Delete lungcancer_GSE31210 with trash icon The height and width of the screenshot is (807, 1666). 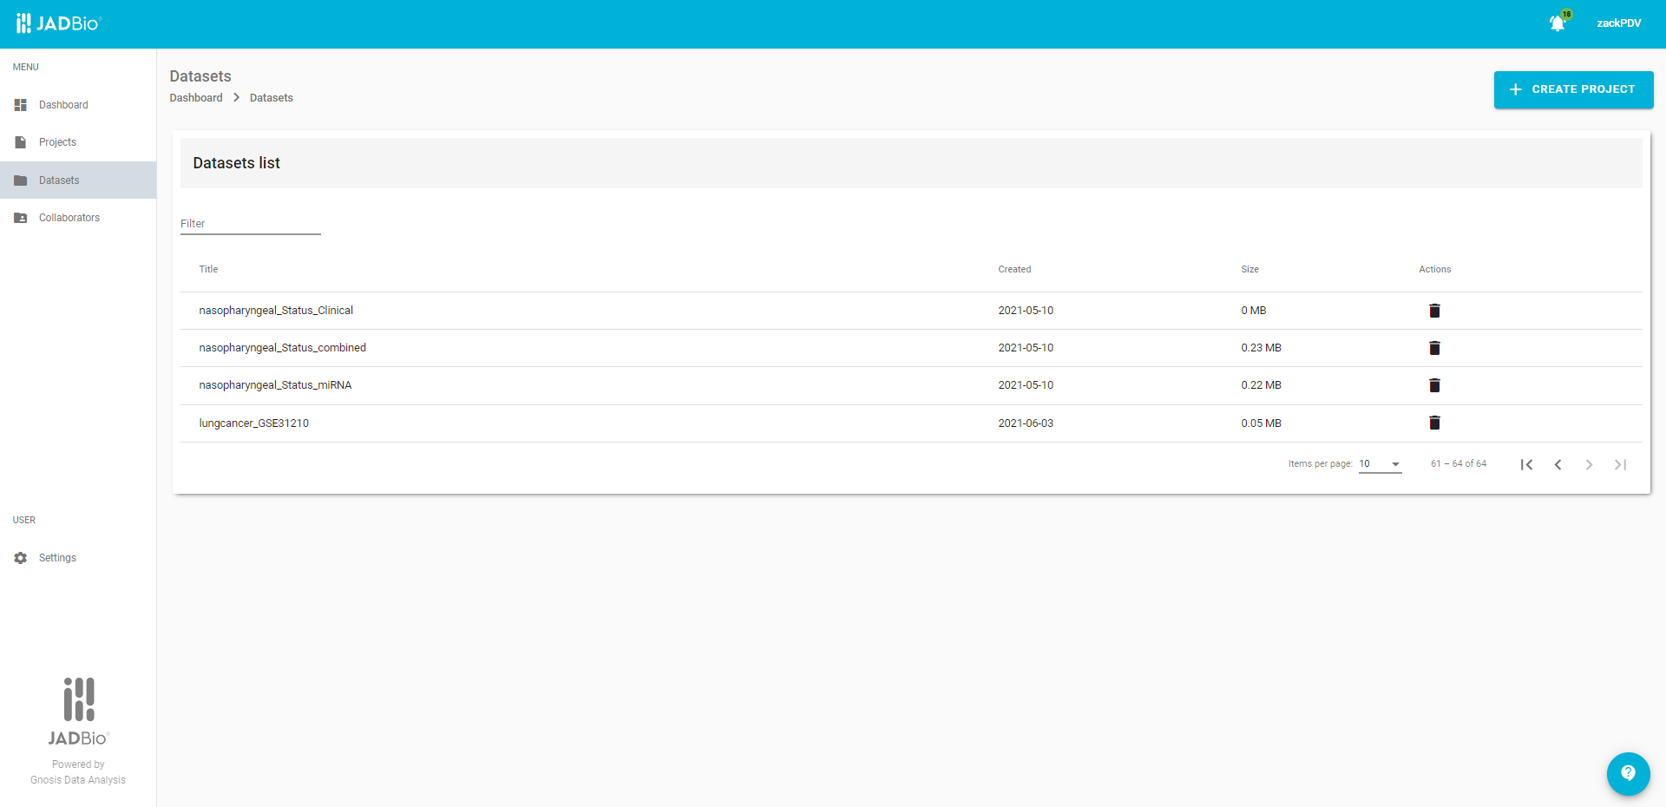coord(1434,423)
